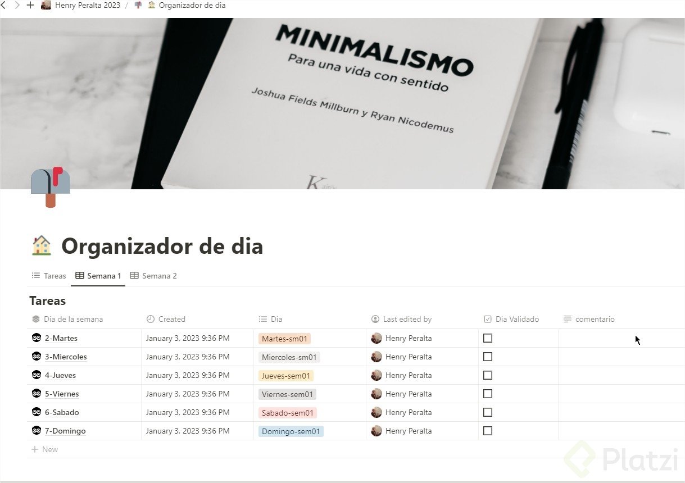Switch to the Semana 2 view tab
The image size is (685, 483).
click(153, 276)
